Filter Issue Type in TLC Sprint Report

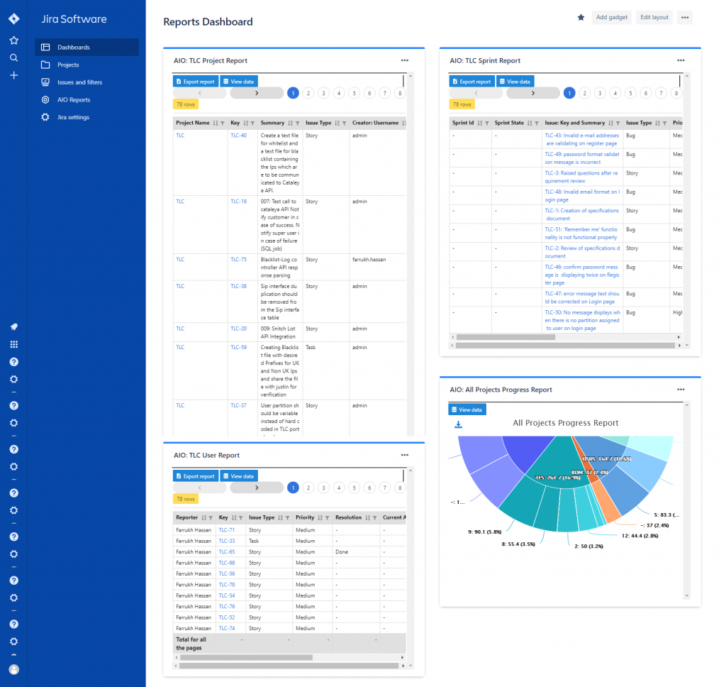click(x=664, y=123)
